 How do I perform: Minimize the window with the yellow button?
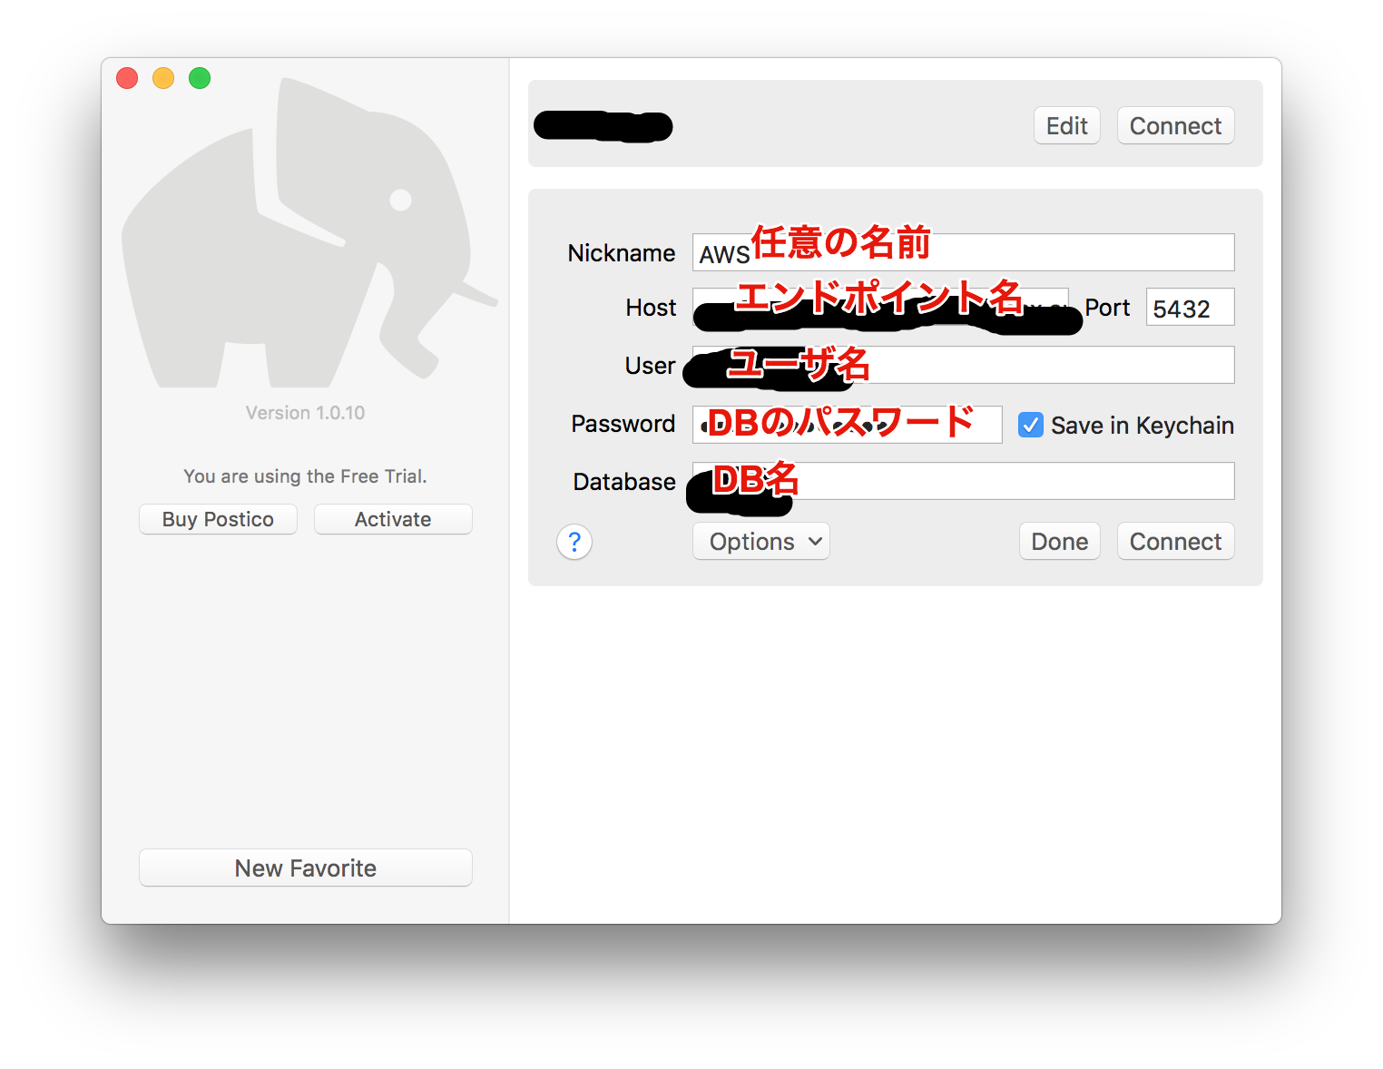click(x=163, y=78)
